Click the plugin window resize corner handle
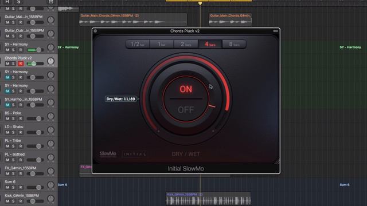 click(277, 161)
